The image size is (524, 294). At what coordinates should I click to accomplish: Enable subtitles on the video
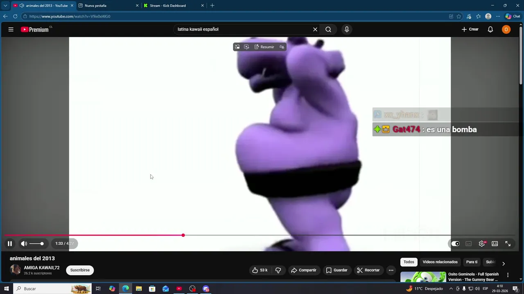point(469,244)
